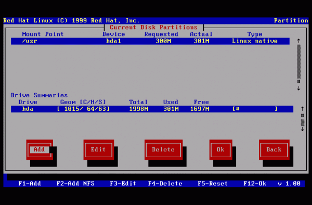Click the Linux native type cell
312x205 pixels.
255,41
